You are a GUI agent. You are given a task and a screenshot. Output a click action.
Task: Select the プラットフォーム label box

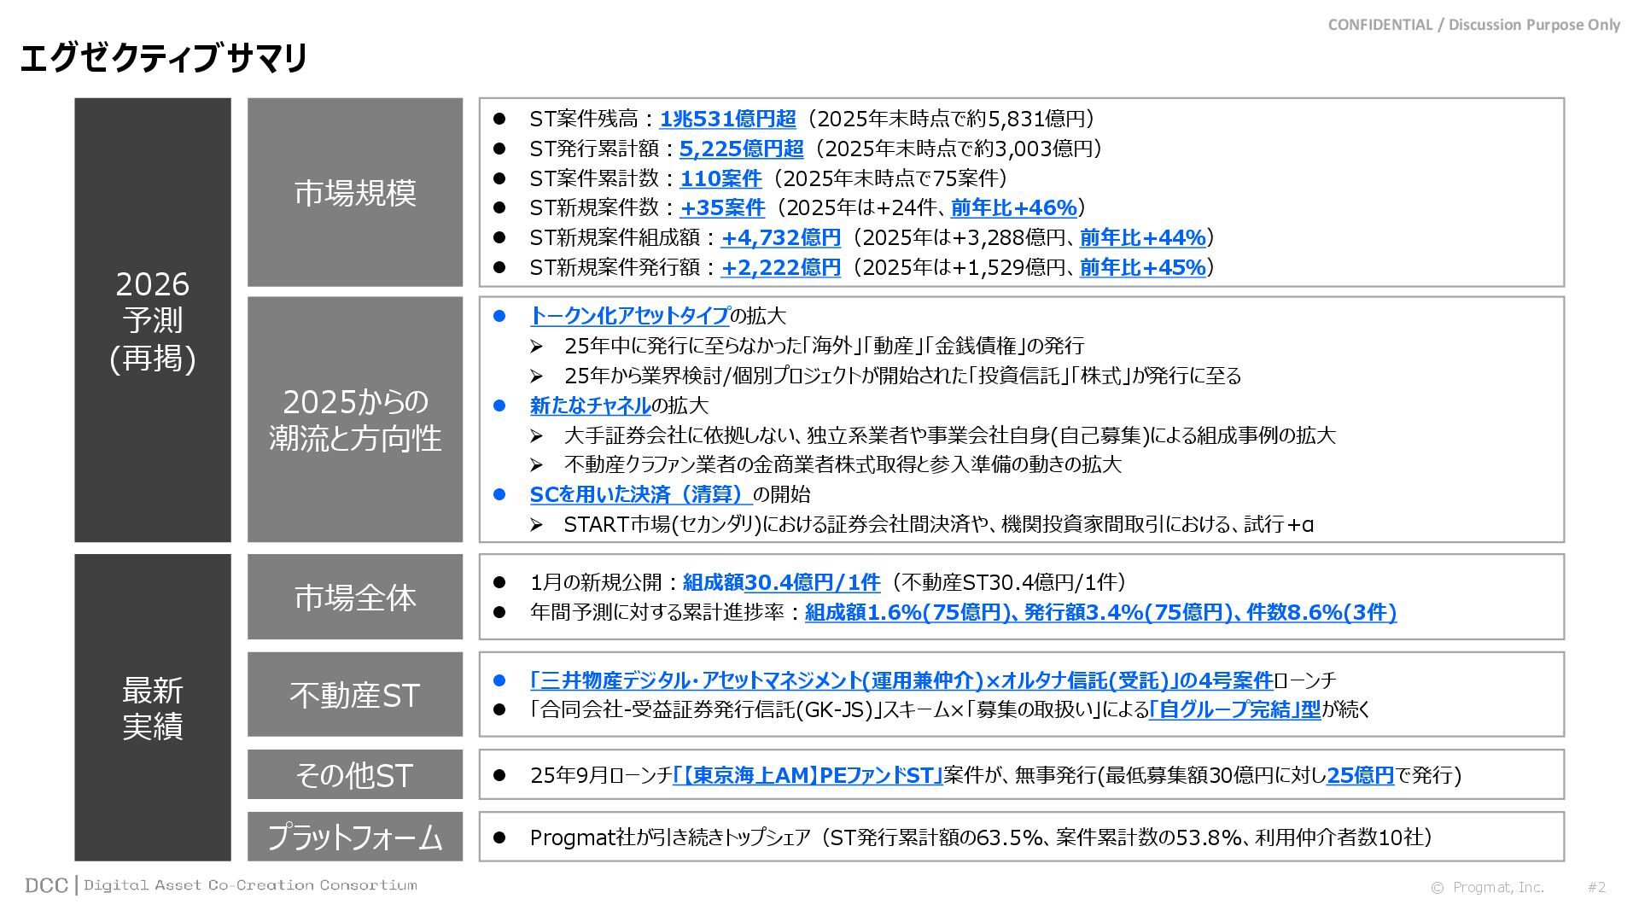355,837
